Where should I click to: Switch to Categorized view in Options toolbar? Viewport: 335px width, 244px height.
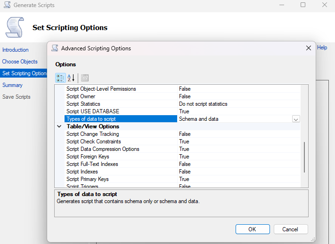[x=60, y=78]
